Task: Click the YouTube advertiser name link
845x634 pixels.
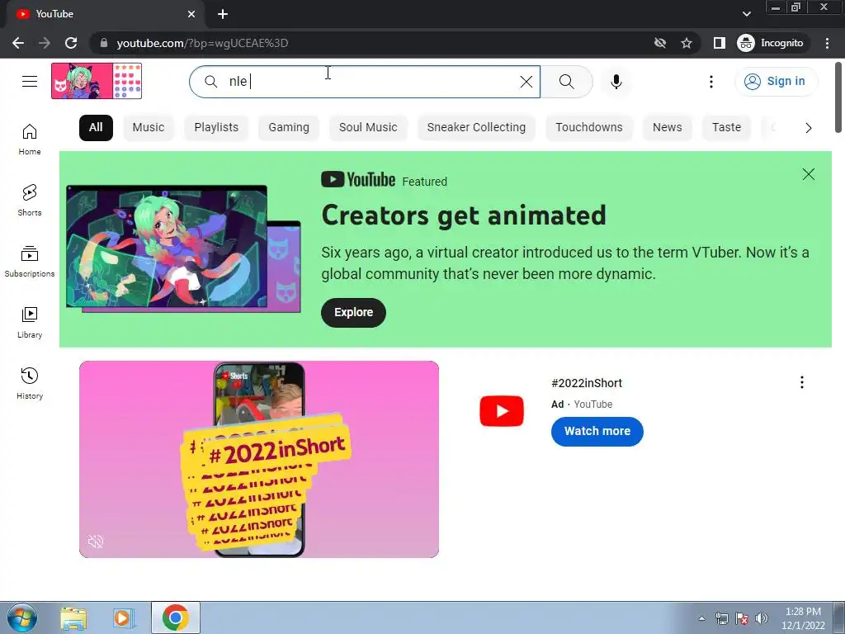Action: [592, 405]
